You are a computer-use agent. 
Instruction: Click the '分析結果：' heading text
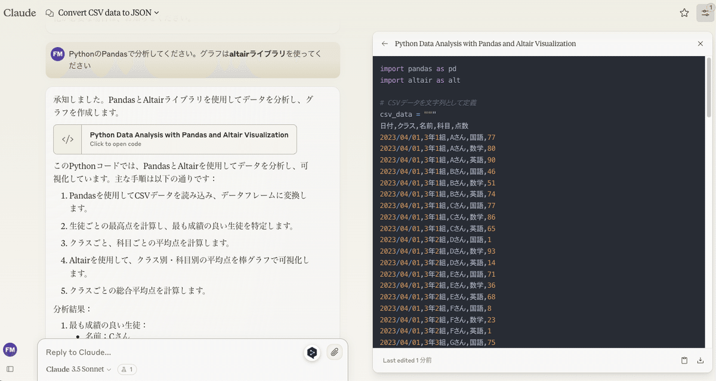[73, 309]
